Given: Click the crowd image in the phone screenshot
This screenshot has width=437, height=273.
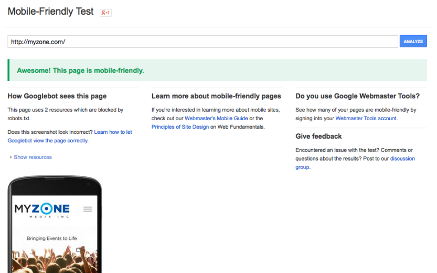Looking at the screenshot, I should [55, 259].
